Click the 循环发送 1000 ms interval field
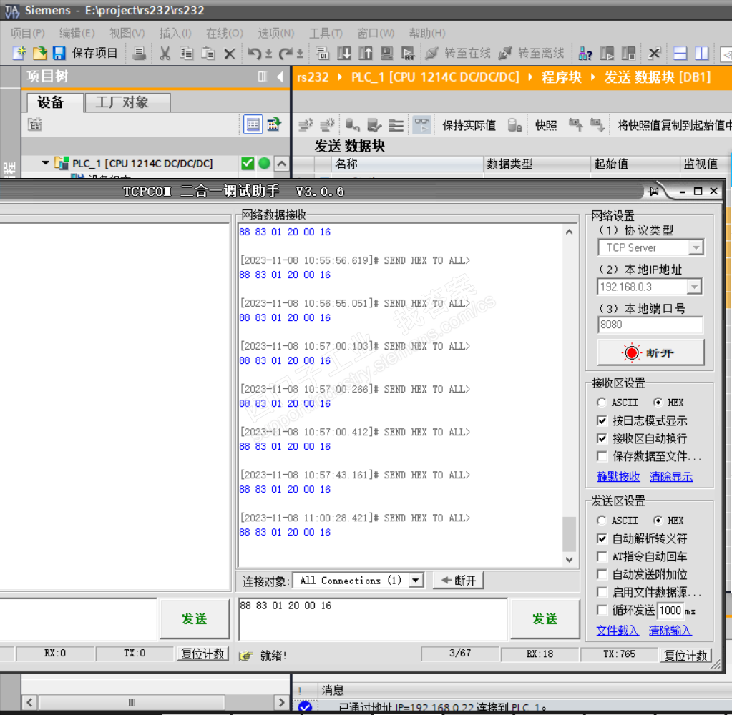The image size is (732, 715). tap(670, 610)
